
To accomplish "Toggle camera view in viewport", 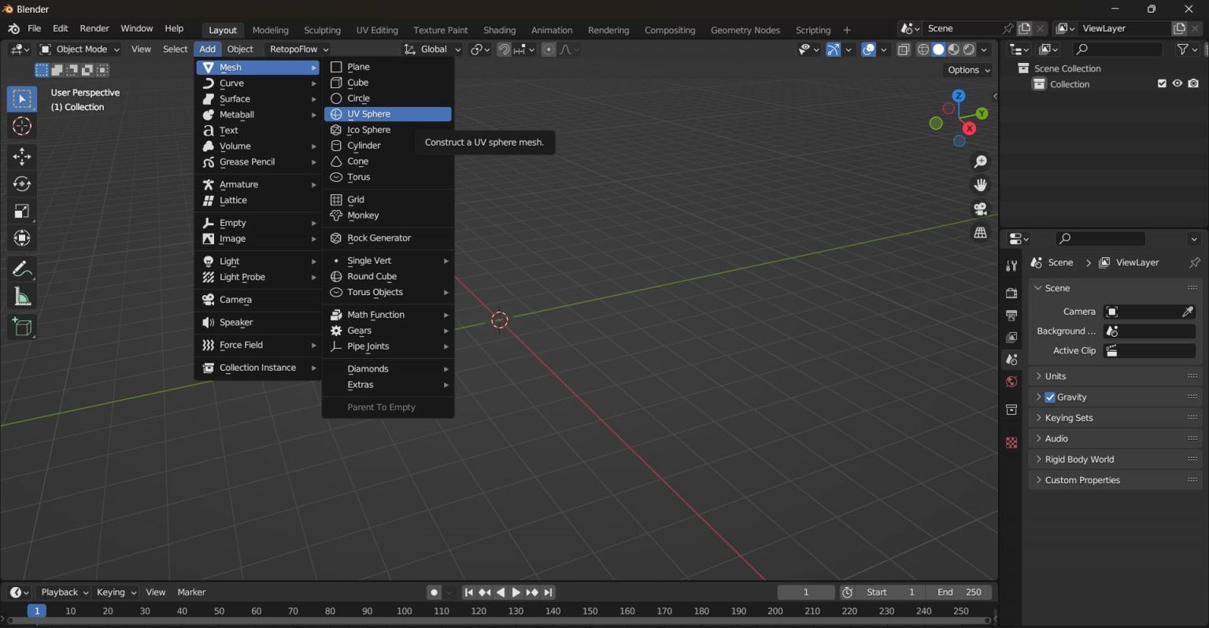I will [x=981, y=209].
